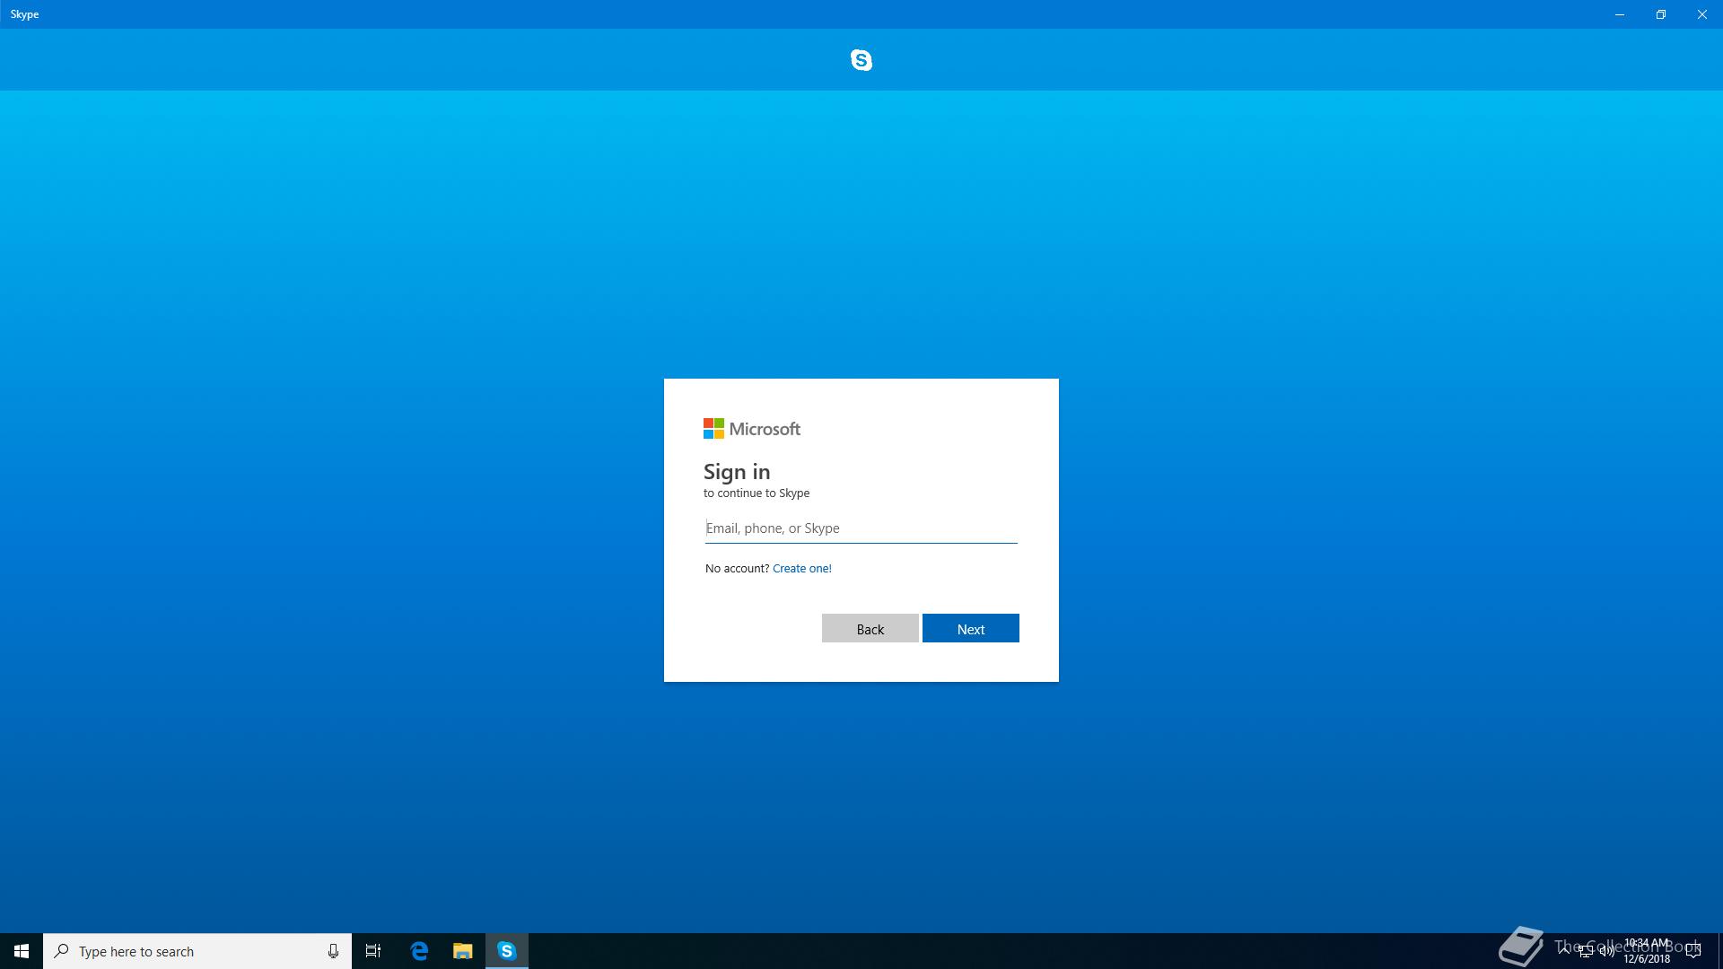Open File Explorer from the taskbar
This screenshot has width=1723, height=969.
point(462,951)
